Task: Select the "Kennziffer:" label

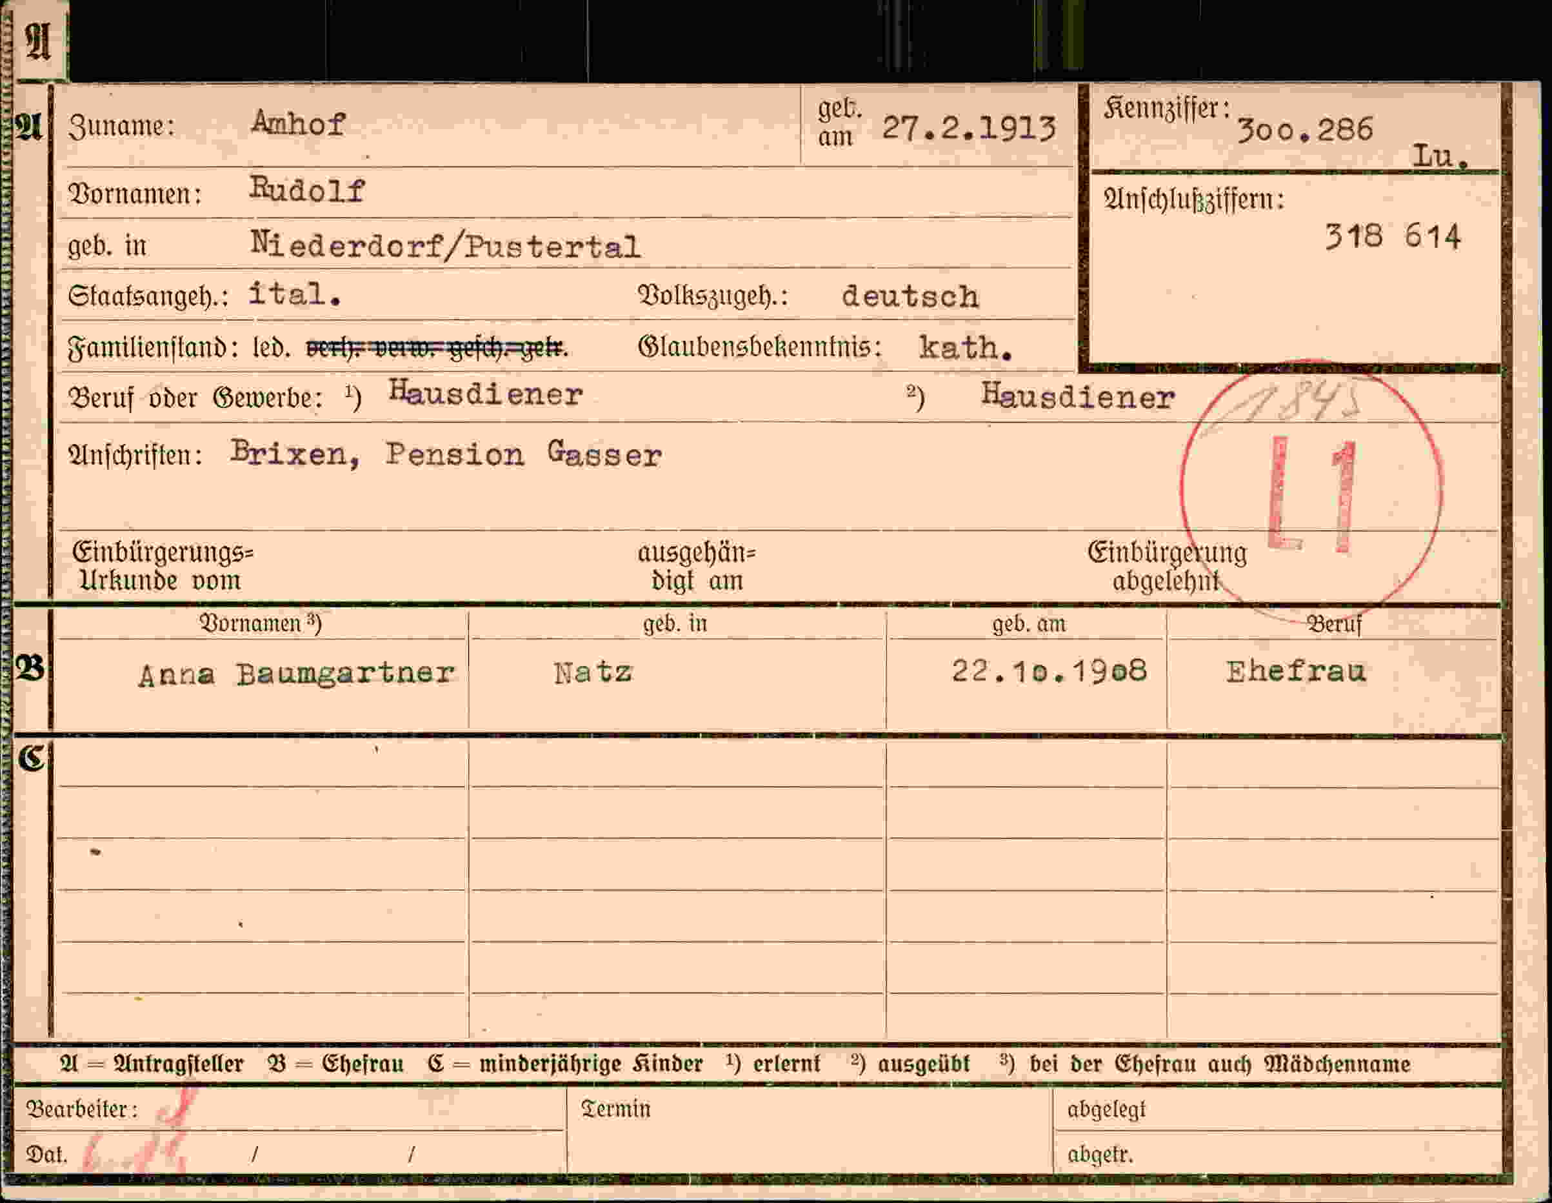Action: coord(1168,109)
